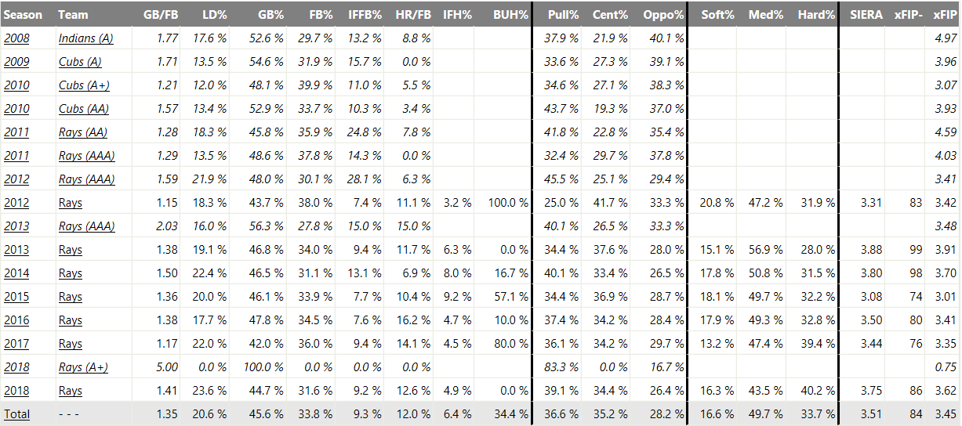Click the Total row link
The width and height of the screenshot is (962, 426).
pos(16,414)
